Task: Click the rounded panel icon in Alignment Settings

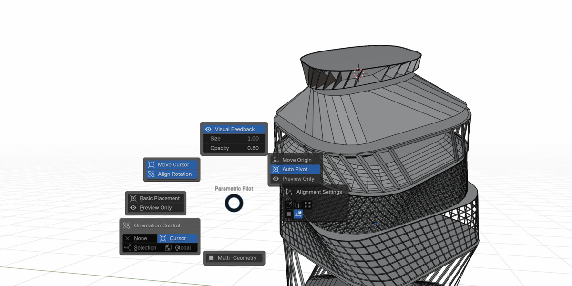Action: point(298,205)
